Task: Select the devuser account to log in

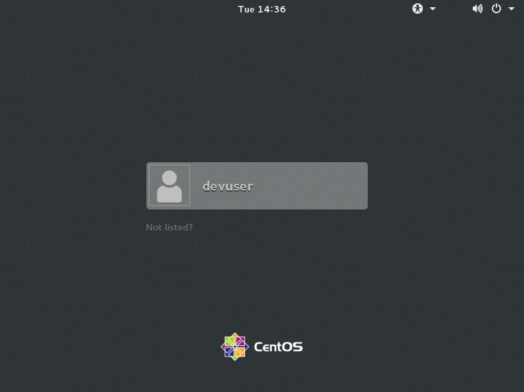Action: pos(257,186)
